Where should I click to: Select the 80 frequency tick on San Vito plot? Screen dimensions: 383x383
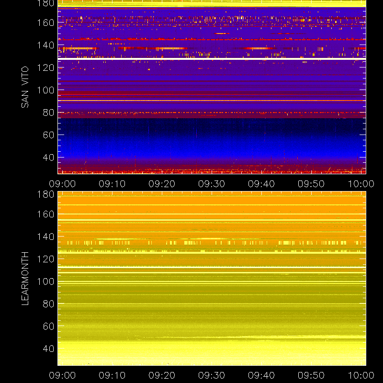[x=48, y=113]
